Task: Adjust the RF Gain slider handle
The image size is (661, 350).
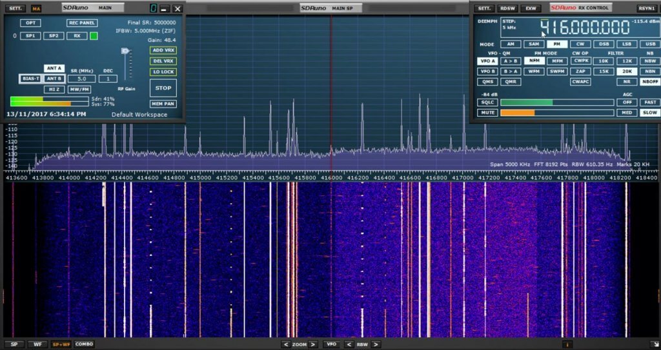Action: [125, 51]
